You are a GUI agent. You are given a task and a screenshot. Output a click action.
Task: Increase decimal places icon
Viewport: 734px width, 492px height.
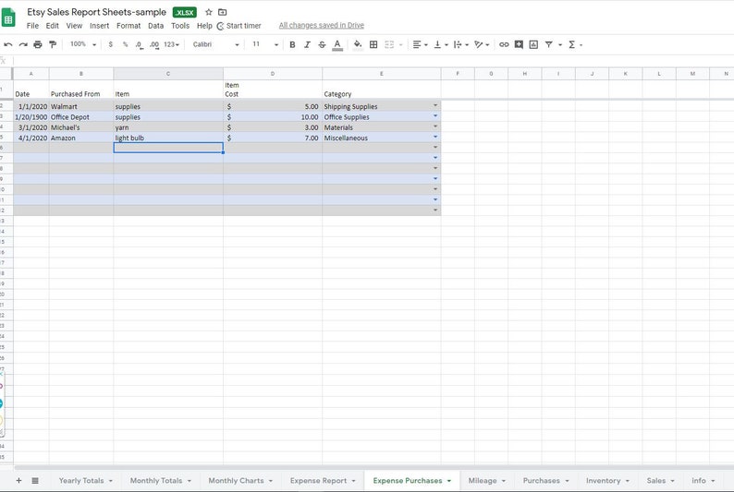154,44
